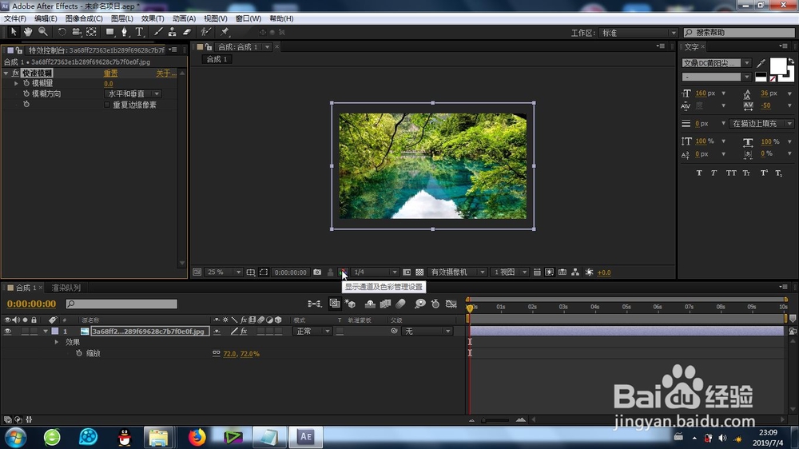Click the show channel and color management icon
The width and height of the screenshot is (799, 449).
tap(344, 272)
